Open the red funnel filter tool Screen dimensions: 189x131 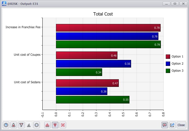[21, 125]
